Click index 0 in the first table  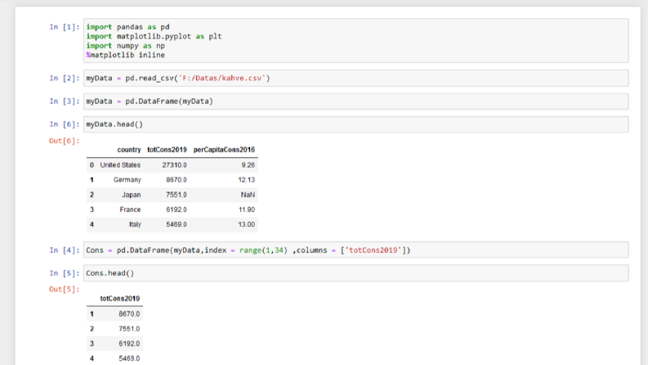[x=92, y=165]
